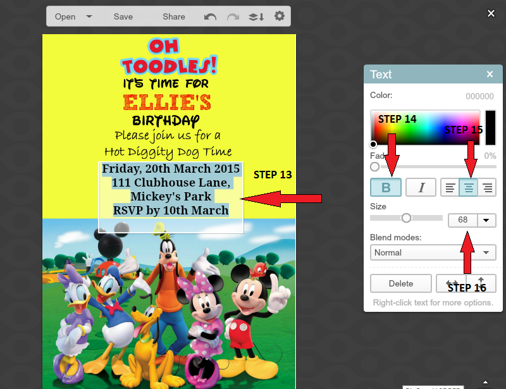Click the OH TOODLES! title text
Viewport: 506px width, 389px height.
[x=169, y=56]
